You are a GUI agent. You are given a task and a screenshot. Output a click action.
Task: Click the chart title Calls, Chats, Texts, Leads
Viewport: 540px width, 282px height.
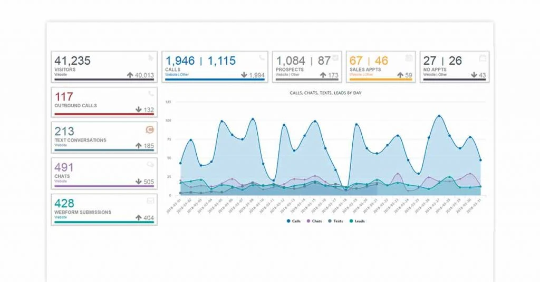(325, 93)
